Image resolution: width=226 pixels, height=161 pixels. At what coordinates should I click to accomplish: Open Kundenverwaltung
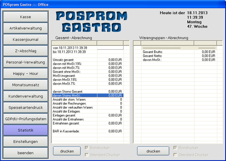[26, 96]
